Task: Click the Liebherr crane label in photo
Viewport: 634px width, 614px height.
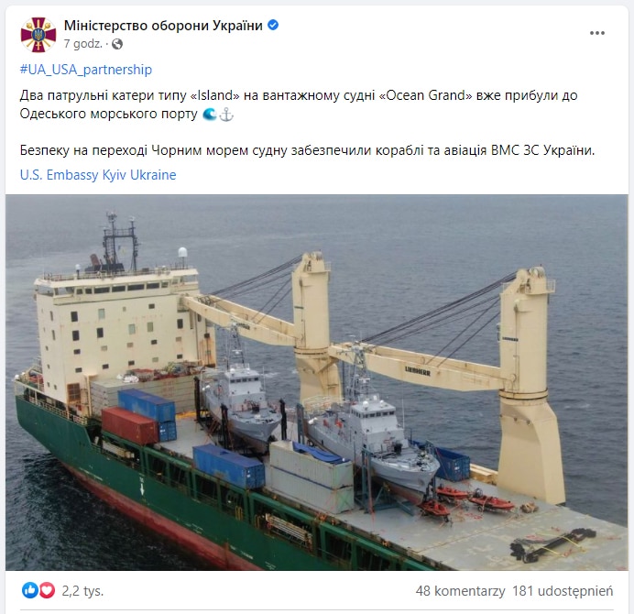Action: [418, 370]
